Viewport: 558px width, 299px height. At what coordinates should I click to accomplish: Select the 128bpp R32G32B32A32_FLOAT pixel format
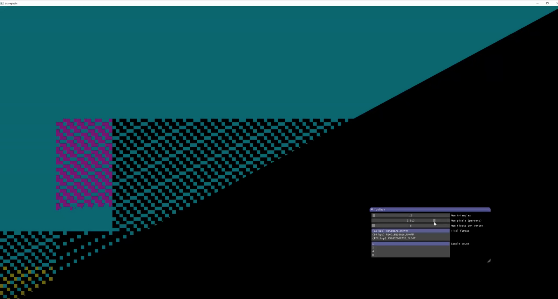click(x=394, y=238)
